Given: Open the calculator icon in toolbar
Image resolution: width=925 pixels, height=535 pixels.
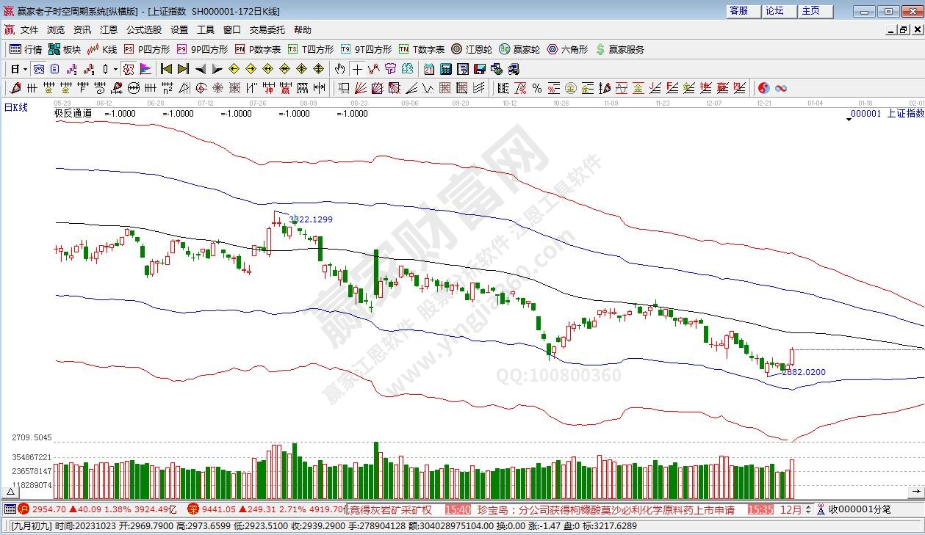Looking at the screenshot, I should point(446,69).
